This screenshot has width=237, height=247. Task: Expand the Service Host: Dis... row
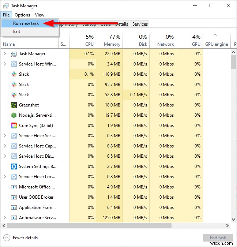(x=5, y=156)
